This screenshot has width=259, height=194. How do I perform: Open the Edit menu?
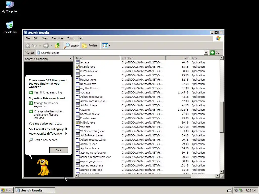36,38
